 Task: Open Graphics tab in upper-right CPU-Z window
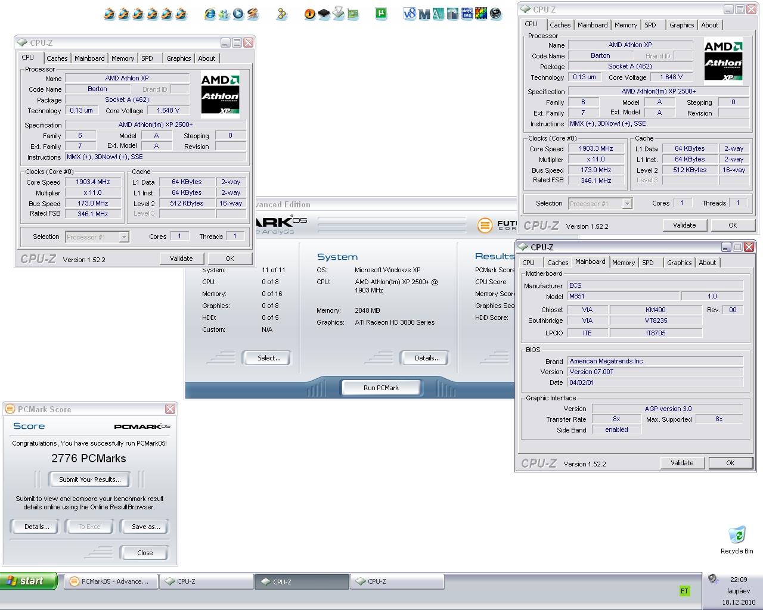(x=682, y=25)
